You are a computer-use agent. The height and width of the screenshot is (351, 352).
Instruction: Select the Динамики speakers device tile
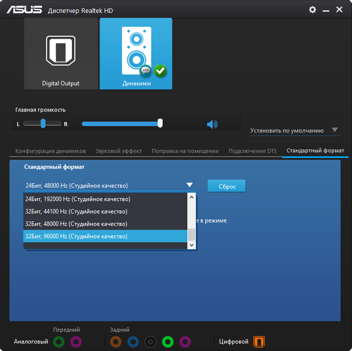point(136,54)
